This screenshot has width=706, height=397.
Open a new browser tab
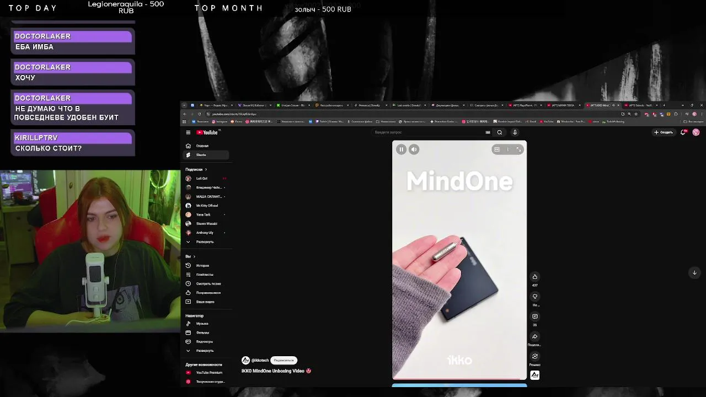664,105
